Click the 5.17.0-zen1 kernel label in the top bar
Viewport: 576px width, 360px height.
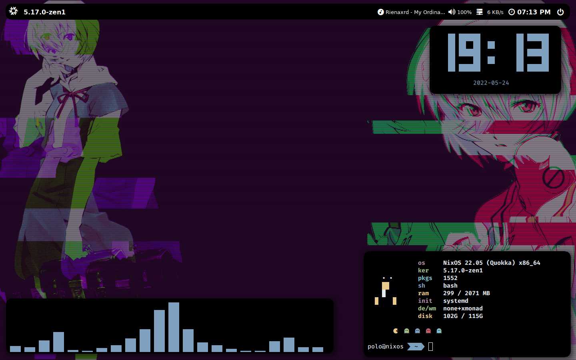coord(44,12)
